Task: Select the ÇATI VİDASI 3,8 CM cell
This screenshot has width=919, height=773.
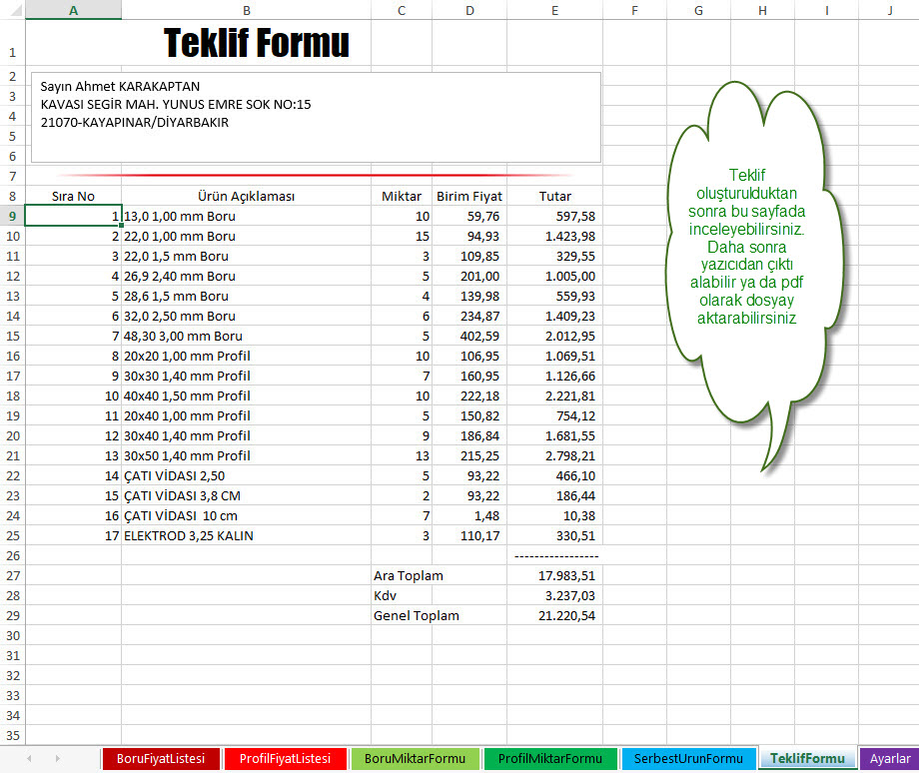Action: 246,495
